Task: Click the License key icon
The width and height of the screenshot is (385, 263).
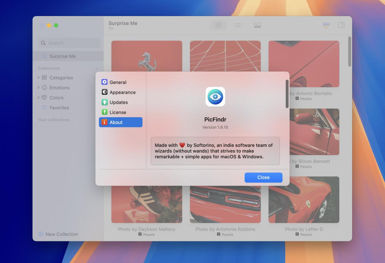Action: click(x=105, y=112)
